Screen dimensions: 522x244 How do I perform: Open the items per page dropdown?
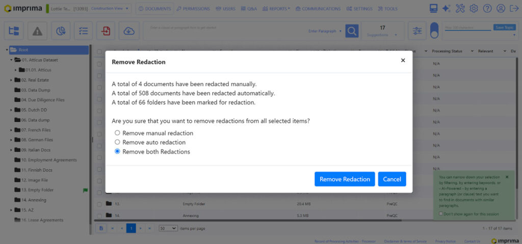pyautogui.click(x=168, y=228)
